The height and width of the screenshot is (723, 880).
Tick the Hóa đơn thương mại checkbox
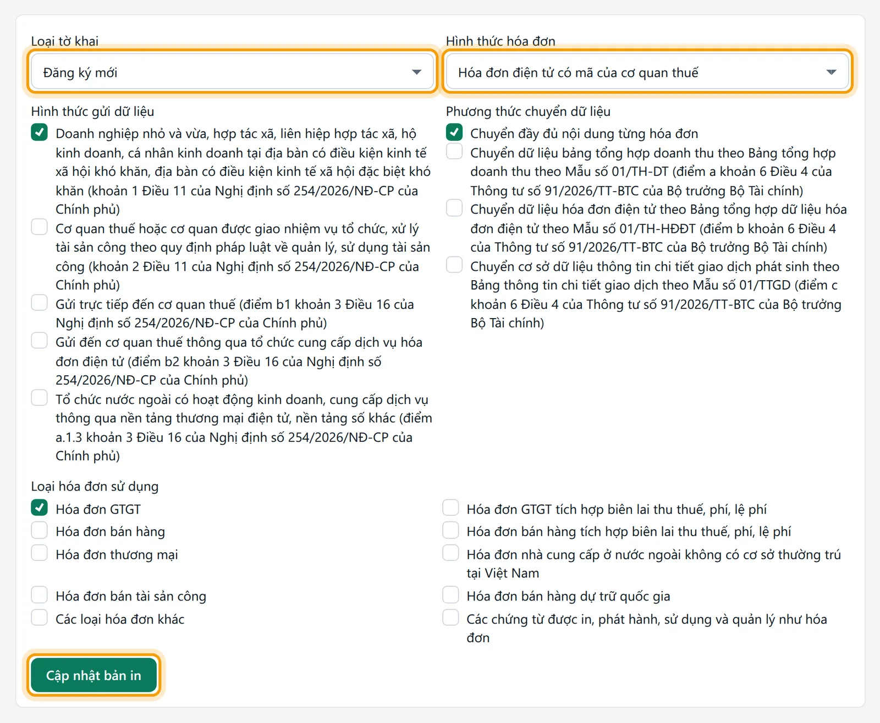(x=39, y=553)
